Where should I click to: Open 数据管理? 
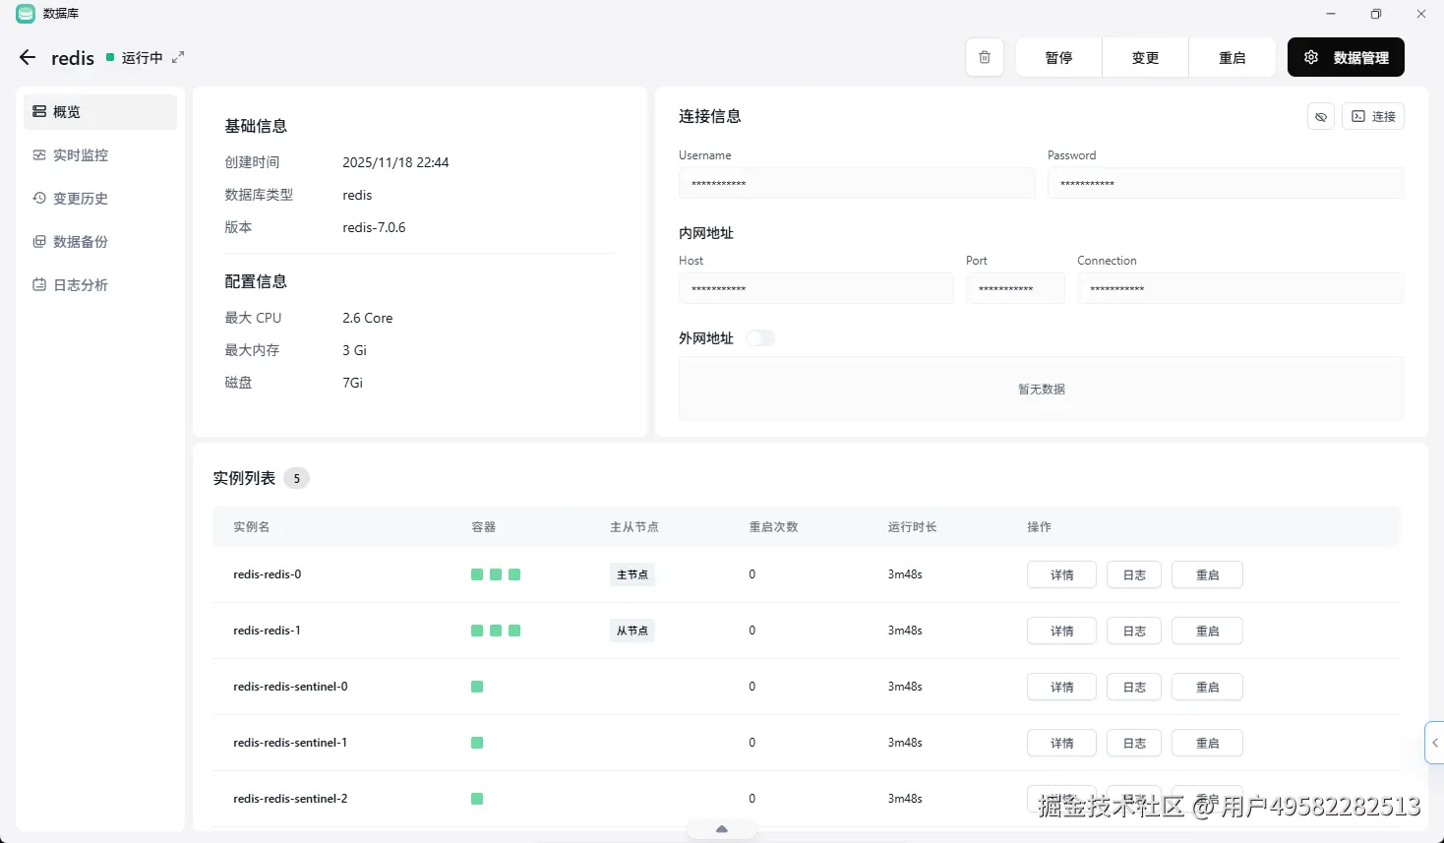[1346, 57]
